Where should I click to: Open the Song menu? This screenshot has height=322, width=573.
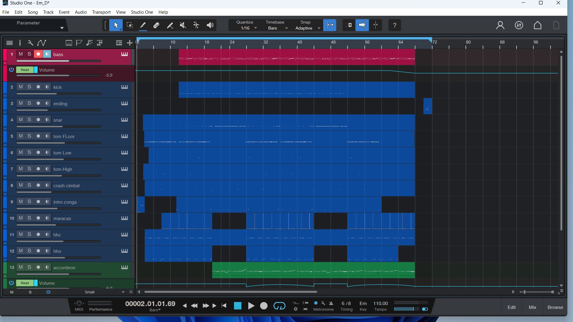(x=33, y=12)
